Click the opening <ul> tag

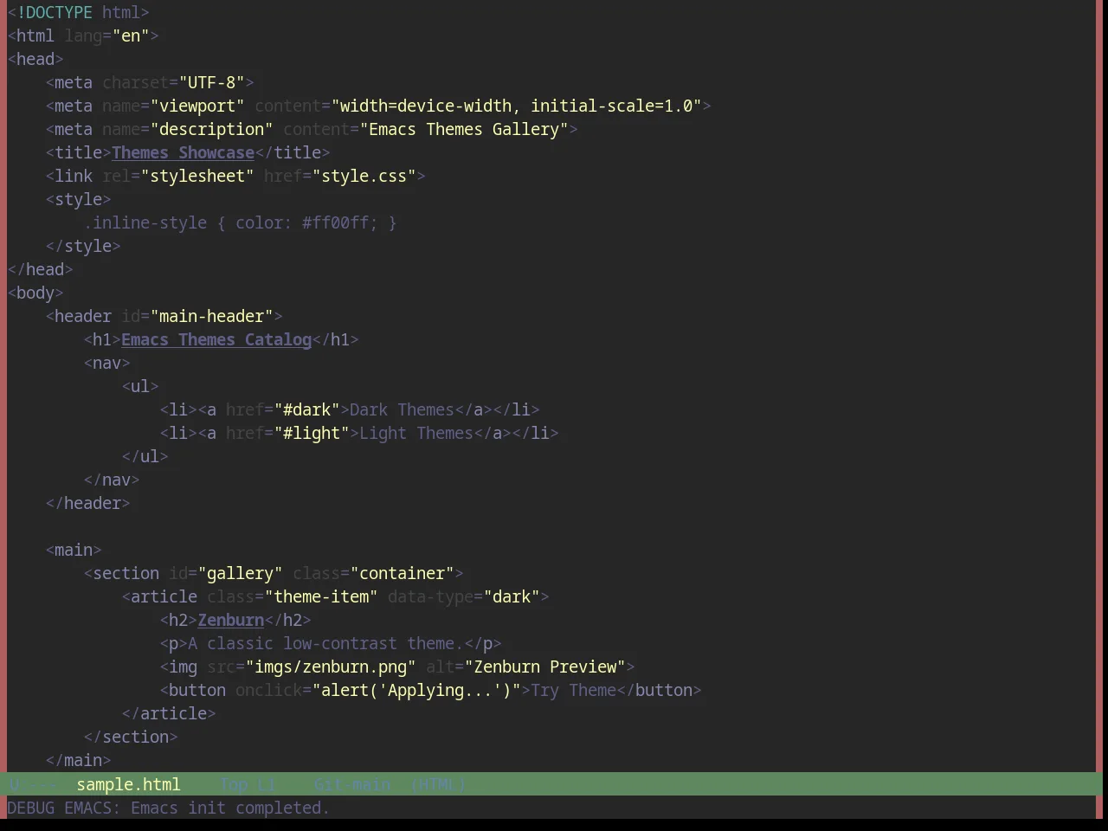click(140, 386)
